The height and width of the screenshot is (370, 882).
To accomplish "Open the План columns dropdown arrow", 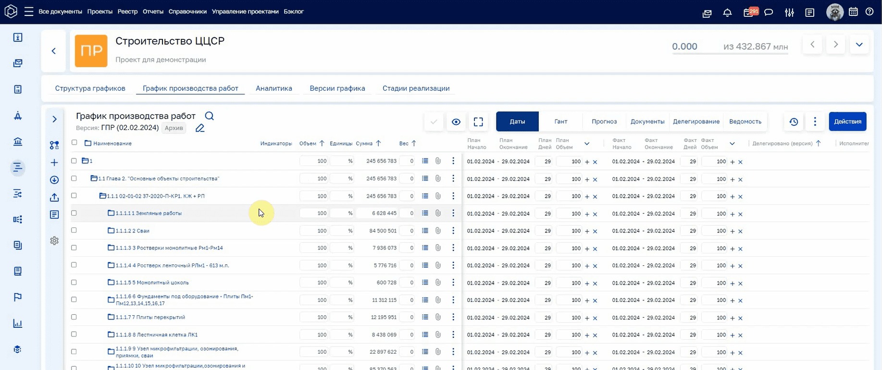I will 587,143.
